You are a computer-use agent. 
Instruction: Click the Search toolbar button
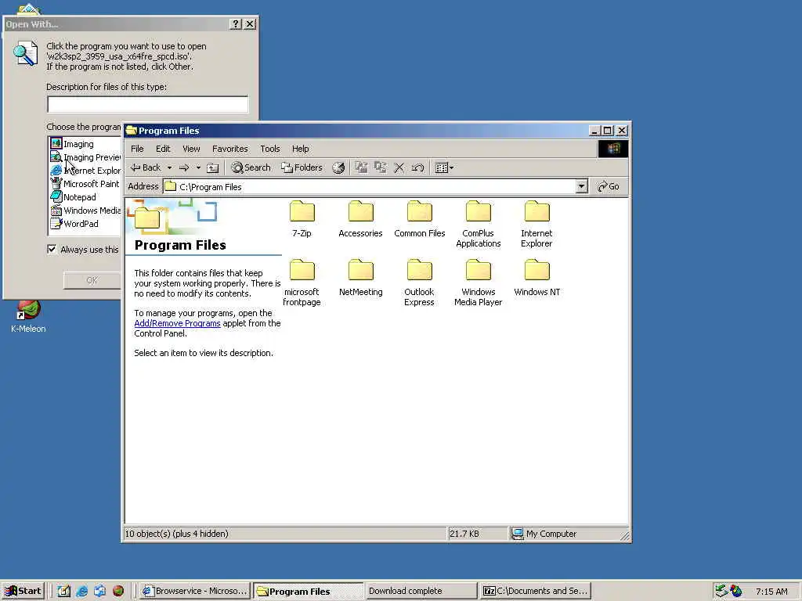pyautogui.click(x=251, y=167)
